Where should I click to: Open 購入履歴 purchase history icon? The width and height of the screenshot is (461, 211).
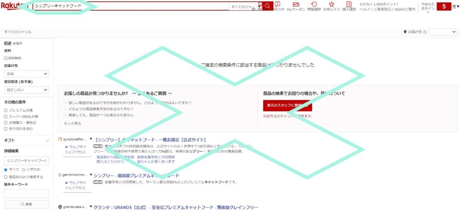coord(349,6)
